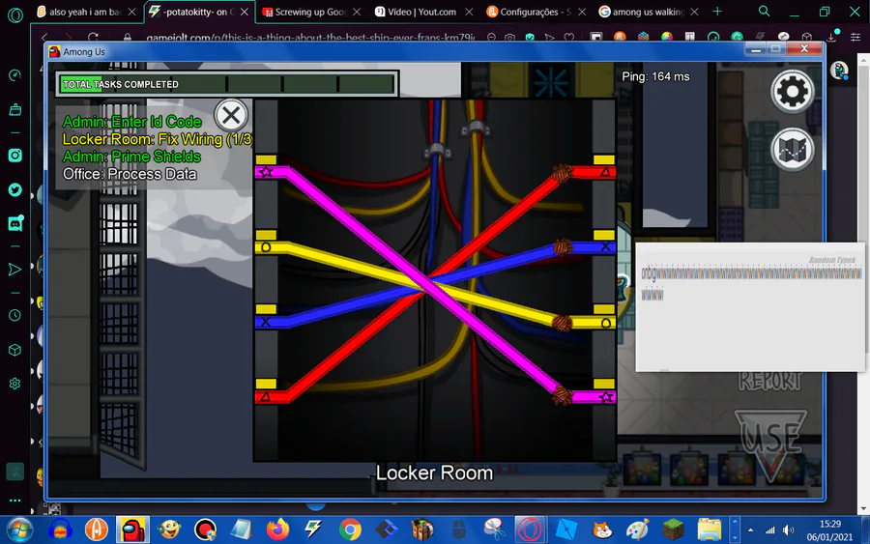
Task: Open the Opera GX main menu logo
Action: [14, 14]
